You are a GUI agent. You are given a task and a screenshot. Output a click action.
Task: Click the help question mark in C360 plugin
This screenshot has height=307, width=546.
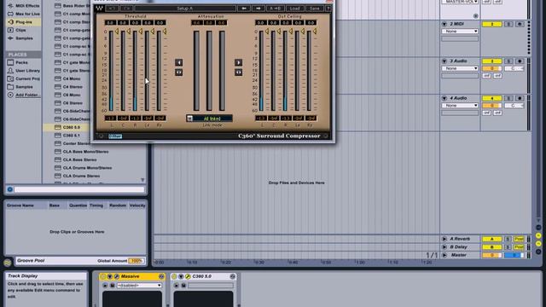tap(328, 8)
